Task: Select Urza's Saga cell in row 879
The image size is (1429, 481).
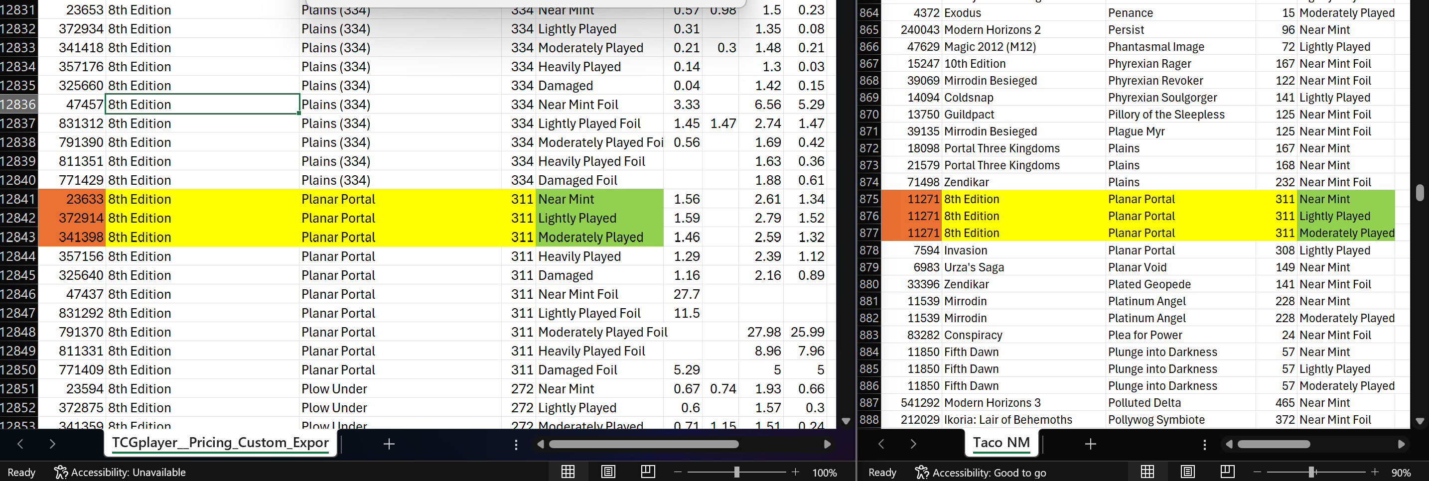Action: click(1023, 267)
